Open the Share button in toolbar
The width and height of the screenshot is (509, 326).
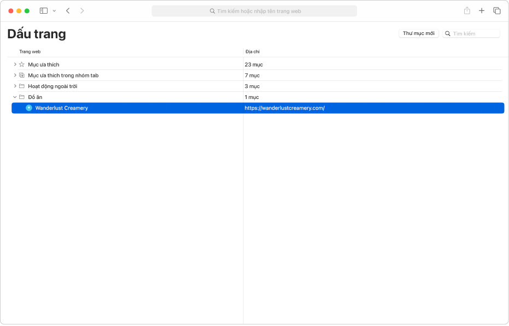pos(467,11)
